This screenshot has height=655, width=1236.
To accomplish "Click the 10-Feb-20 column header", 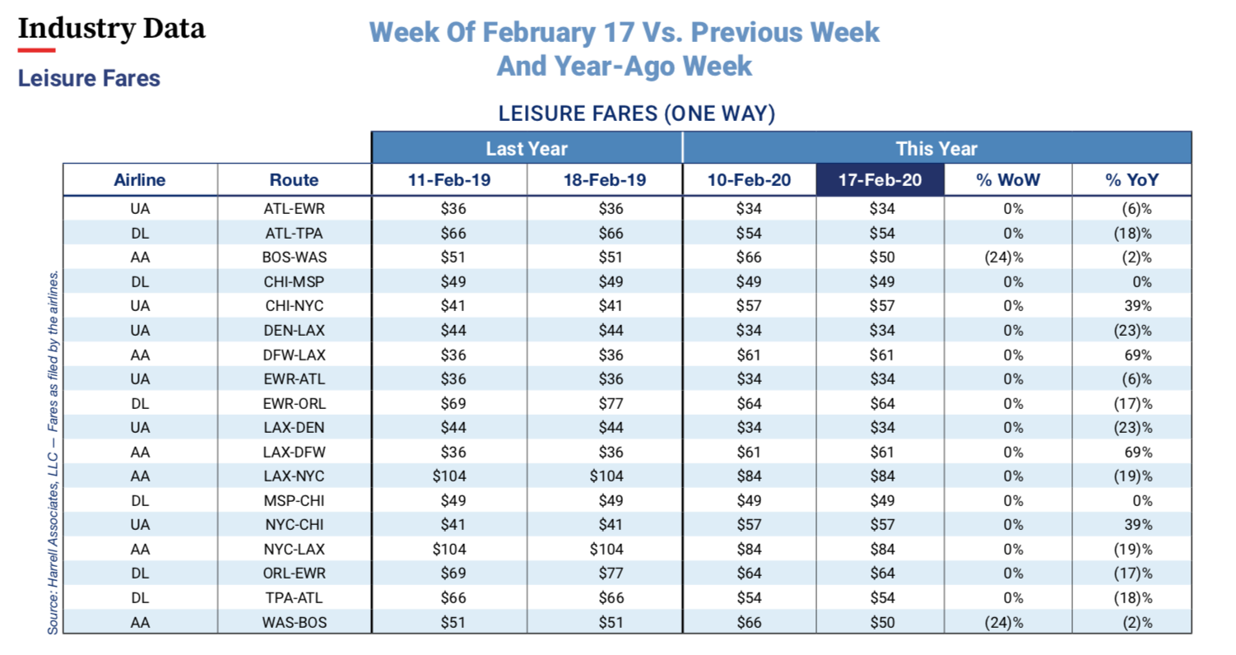I will click(x=749, y=180).
